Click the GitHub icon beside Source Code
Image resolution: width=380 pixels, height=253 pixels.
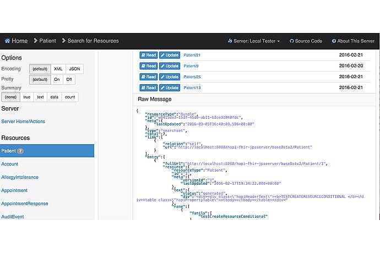pos(292,41)
